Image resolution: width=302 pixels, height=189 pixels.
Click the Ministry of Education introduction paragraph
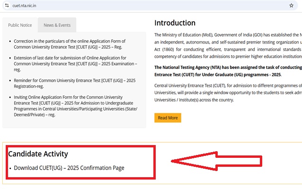228,45
